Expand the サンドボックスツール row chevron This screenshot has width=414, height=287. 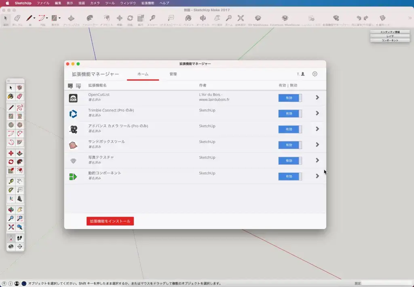(317, 145)
